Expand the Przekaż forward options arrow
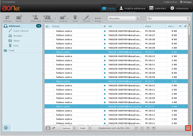The height and width of the screenshot is (136, 193). point(68,19)
